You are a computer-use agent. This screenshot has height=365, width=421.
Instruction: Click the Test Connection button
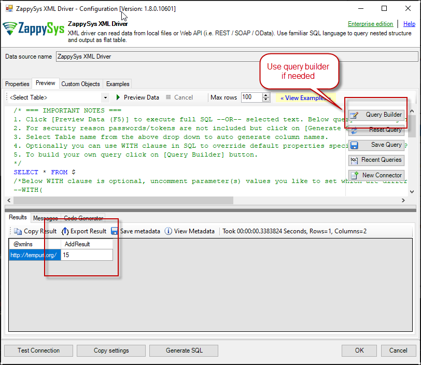point(39,350)
